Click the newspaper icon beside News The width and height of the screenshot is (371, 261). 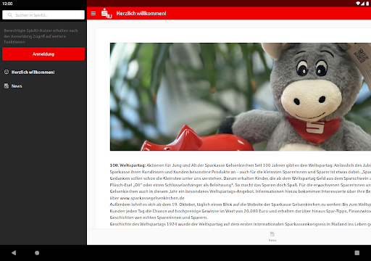[x=7, y=86]
